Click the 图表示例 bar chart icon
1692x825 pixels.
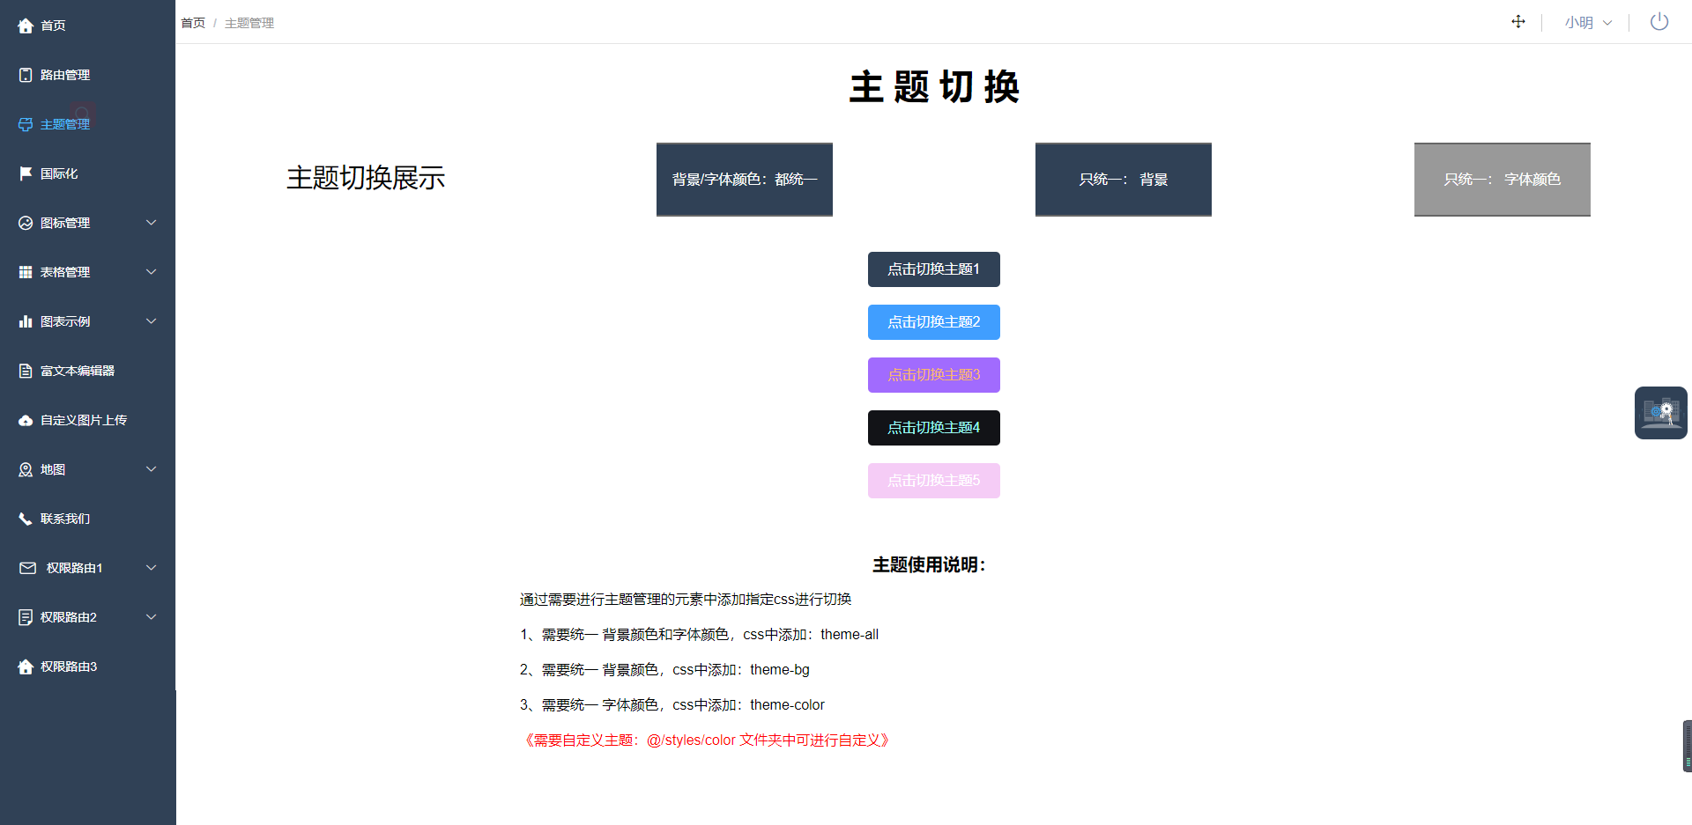[26, 321]
